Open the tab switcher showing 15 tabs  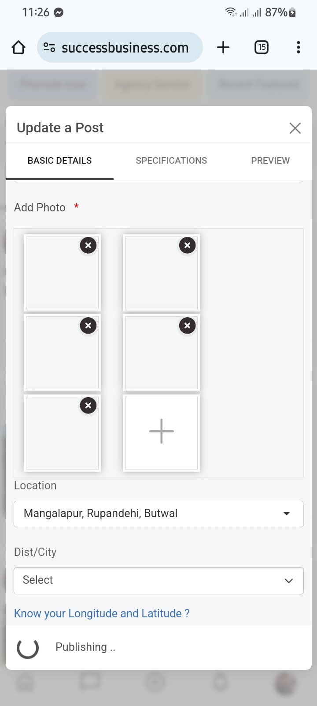[262, 47]
